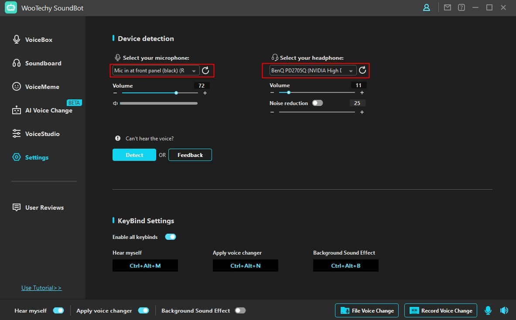Refresh the microphone device list

205,70
